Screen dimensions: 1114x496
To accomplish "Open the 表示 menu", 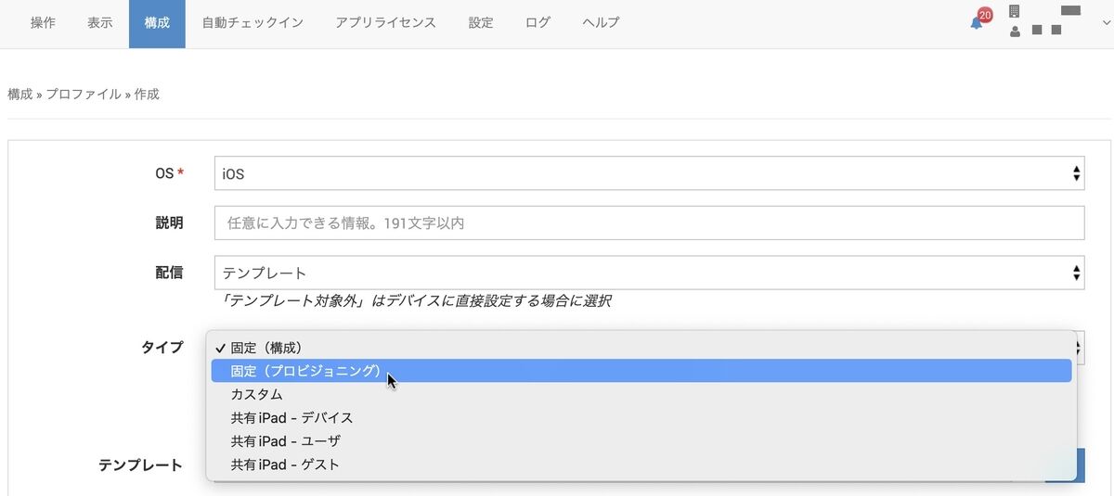I will [100, 23].
